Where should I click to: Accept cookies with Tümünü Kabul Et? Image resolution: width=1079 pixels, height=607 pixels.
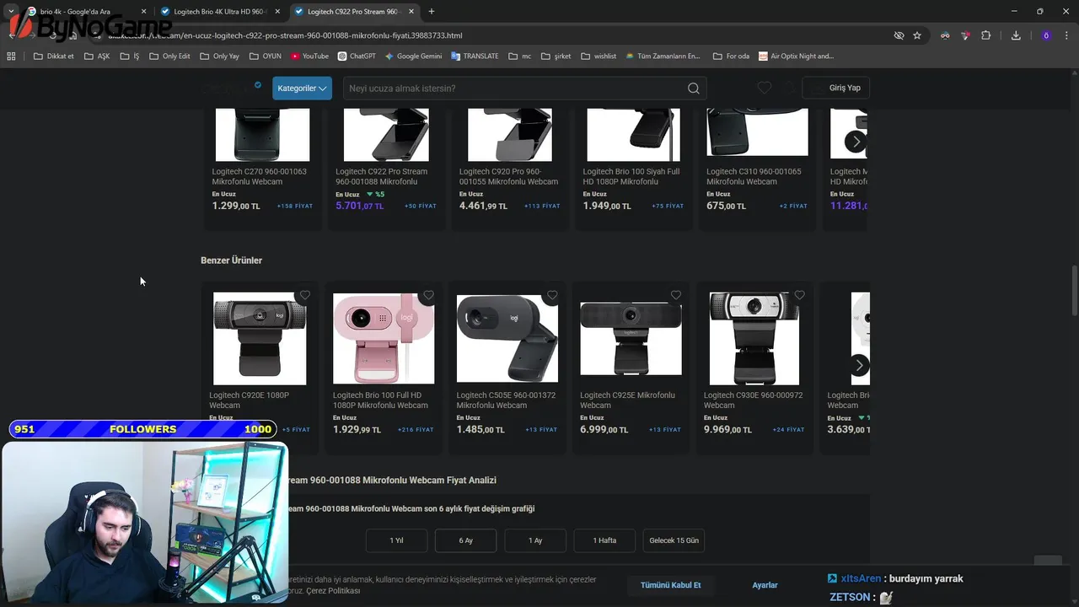[670, 585]
